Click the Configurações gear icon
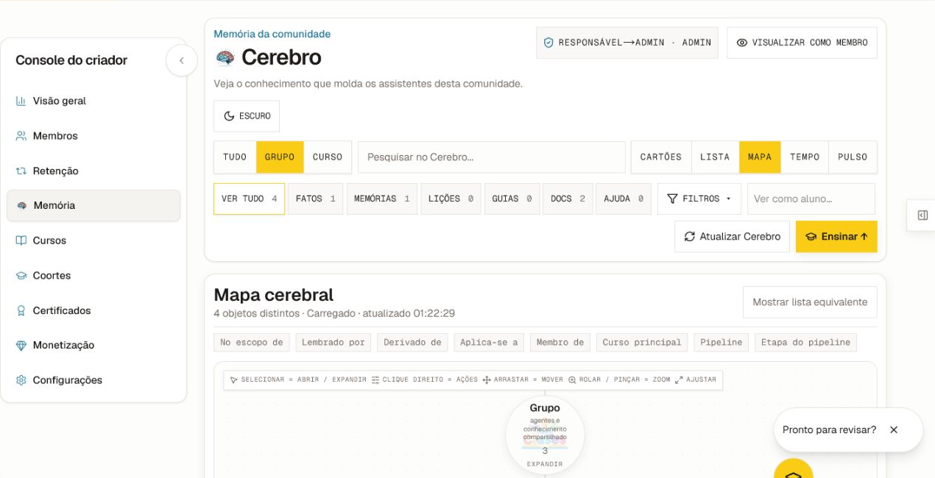 (21, 380)
